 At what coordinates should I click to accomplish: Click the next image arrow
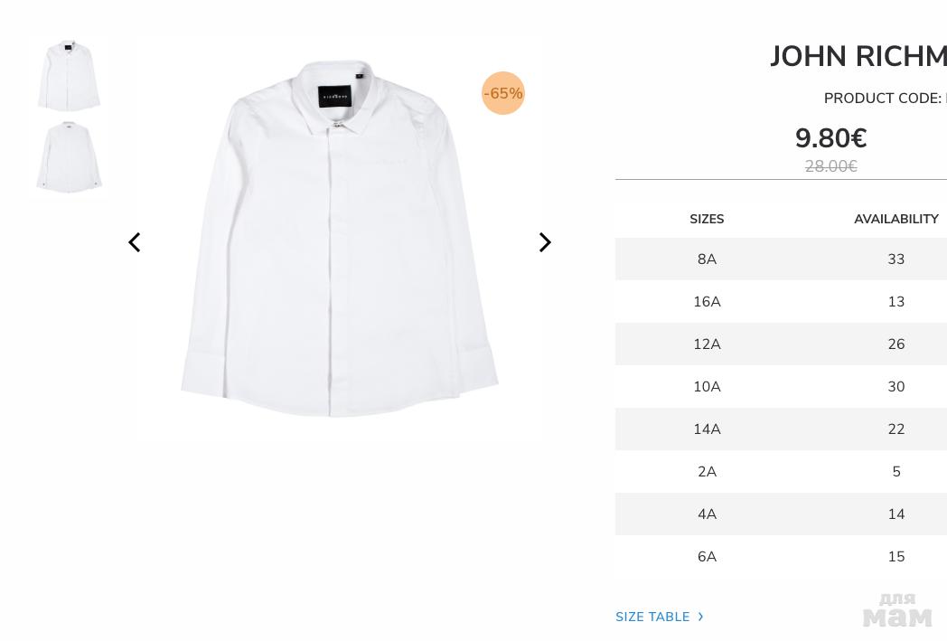[545, 242]
